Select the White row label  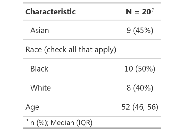(x=41, y=88)
